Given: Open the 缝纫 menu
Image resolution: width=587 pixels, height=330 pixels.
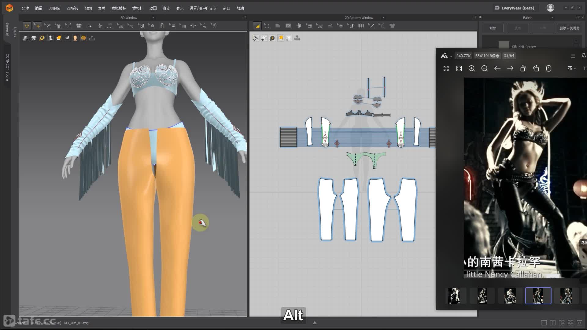Looking at the screenshot, I should (x=88, y=8).
